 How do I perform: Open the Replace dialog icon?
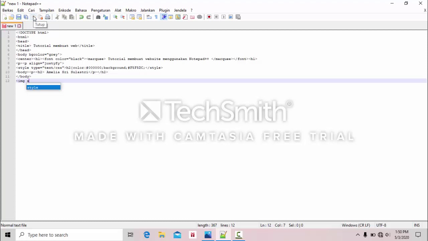(x=106, y=17)
